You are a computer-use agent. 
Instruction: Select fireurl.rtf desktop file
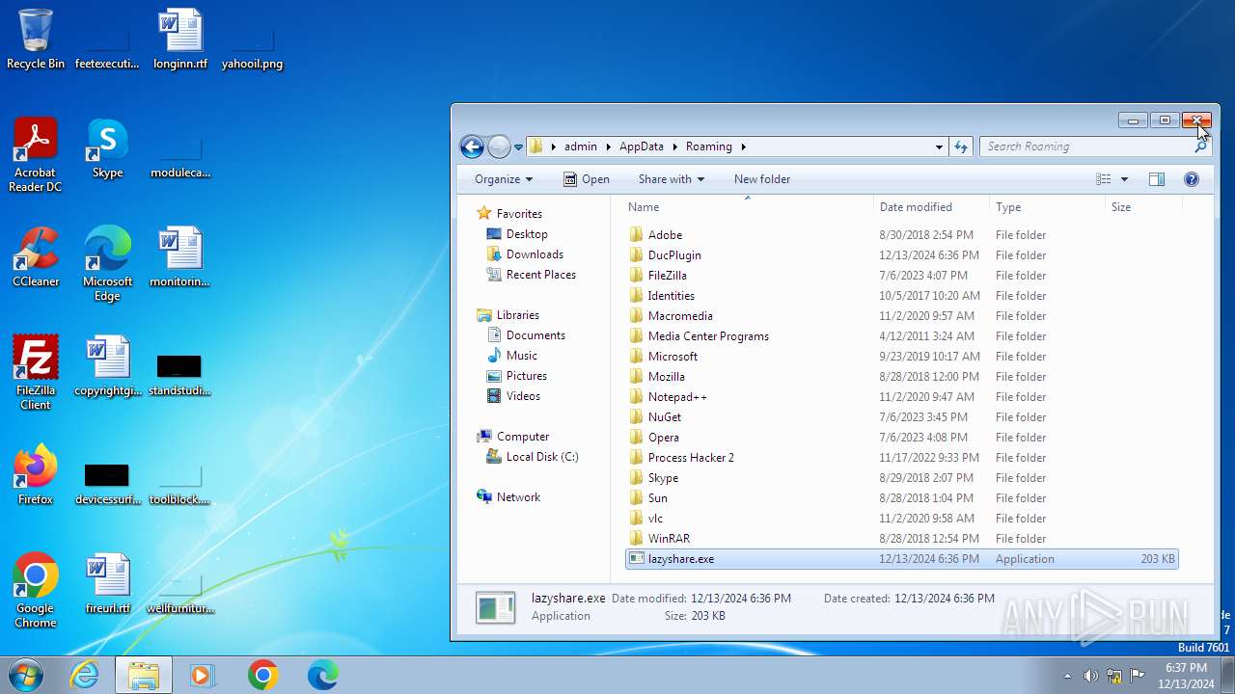click(x=107, y=583)
